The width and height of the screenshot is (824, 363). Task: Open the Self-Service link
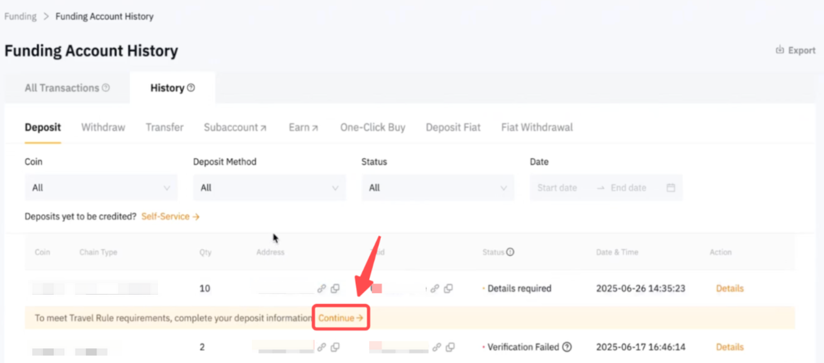(170, 216)
